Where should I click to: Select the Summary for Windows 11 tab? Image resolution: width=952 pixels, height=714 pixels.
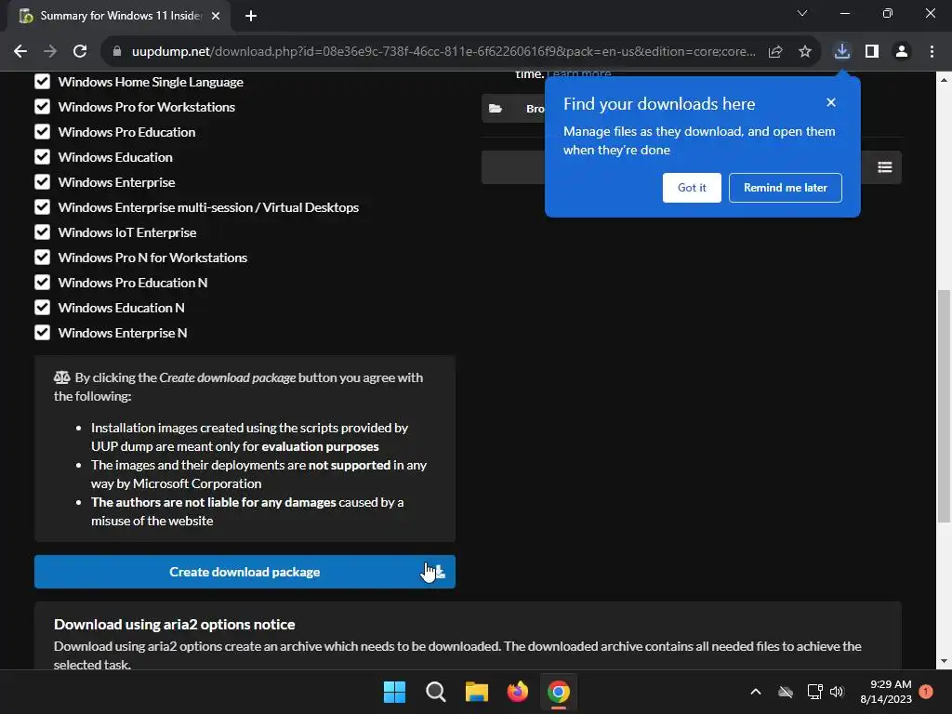119,16
